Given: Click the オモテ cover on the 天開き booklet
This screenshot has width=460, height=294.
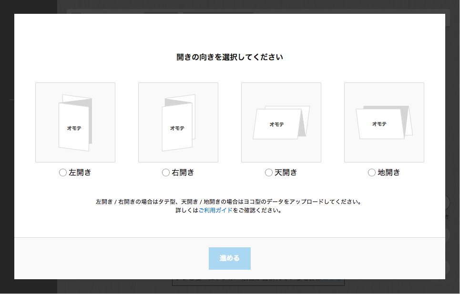Looking at the screenshot, I should pos(276,124).
